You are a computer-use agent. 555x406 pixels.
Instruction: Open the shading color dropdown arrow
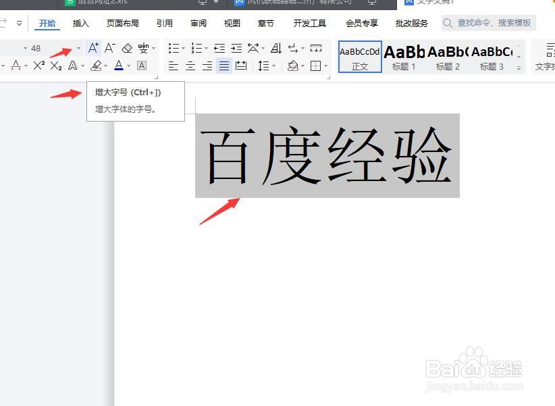coord(302,66)
